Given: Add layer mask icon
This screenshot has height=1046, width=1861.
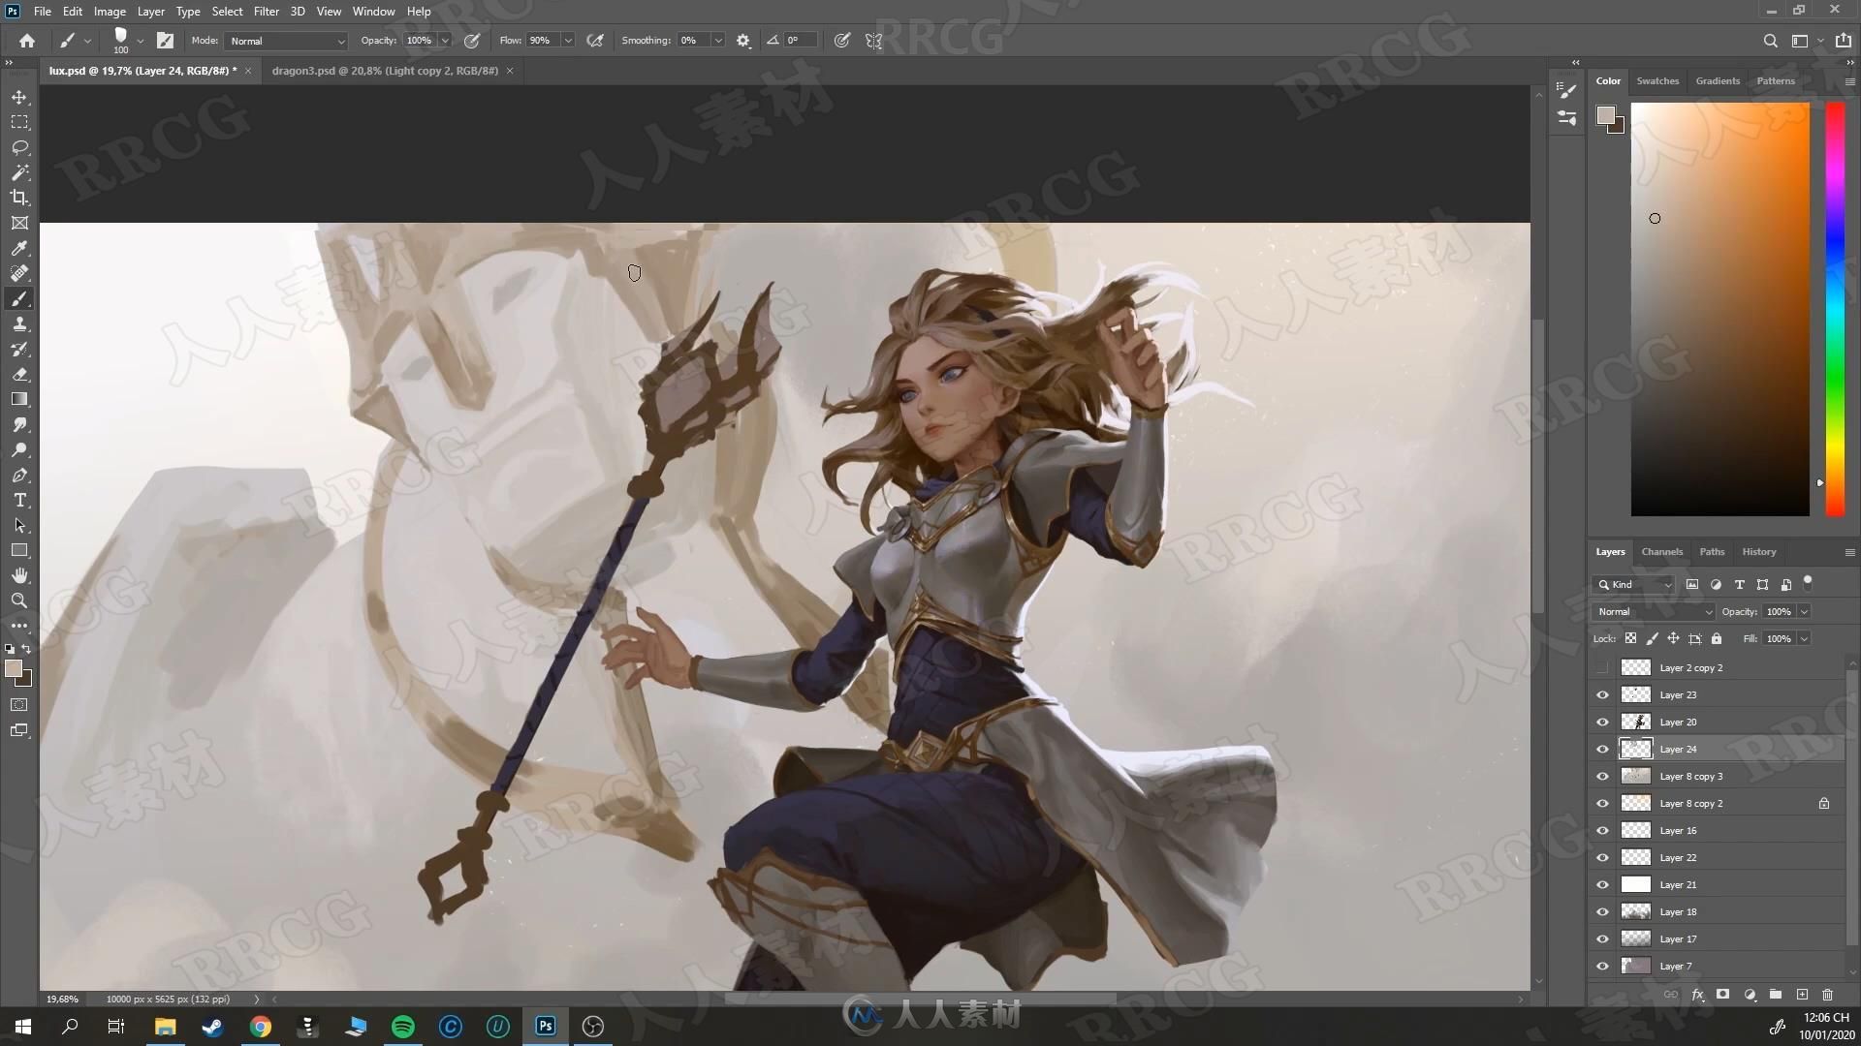Looking at the screenshot, I should [1722, 995].
